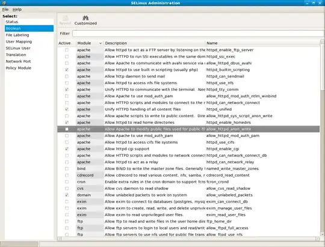
Task: Click the Customized binoculars icon
Action: pyautogui.click(x=85, y=18)
